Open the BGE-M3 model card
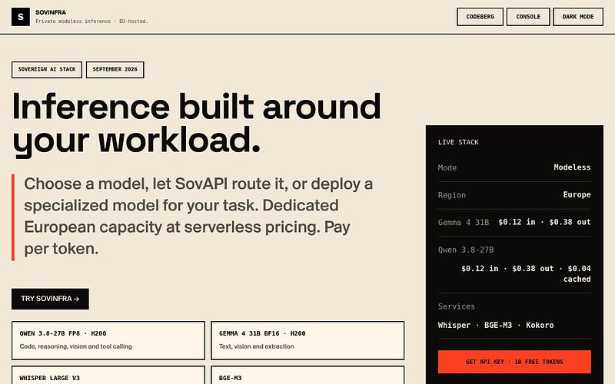This screenshot has height=384, width=615. [x=307, y=375]
